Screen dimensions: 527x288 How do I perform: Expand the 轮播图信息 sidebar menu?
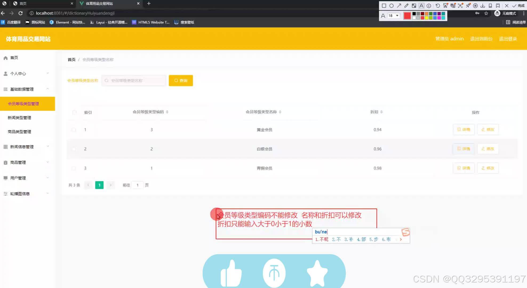(27, 194)
